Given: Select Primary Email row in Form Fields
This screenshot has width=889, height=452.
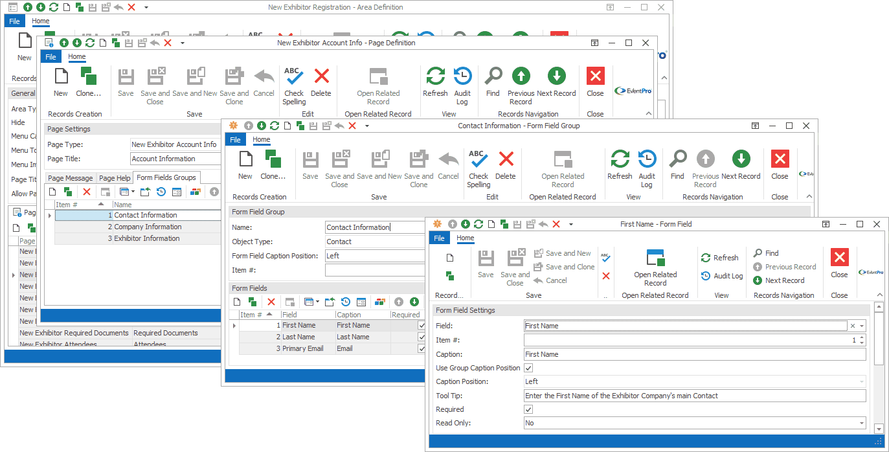Looking at the screenshot, I should click(x=332, y=348).
